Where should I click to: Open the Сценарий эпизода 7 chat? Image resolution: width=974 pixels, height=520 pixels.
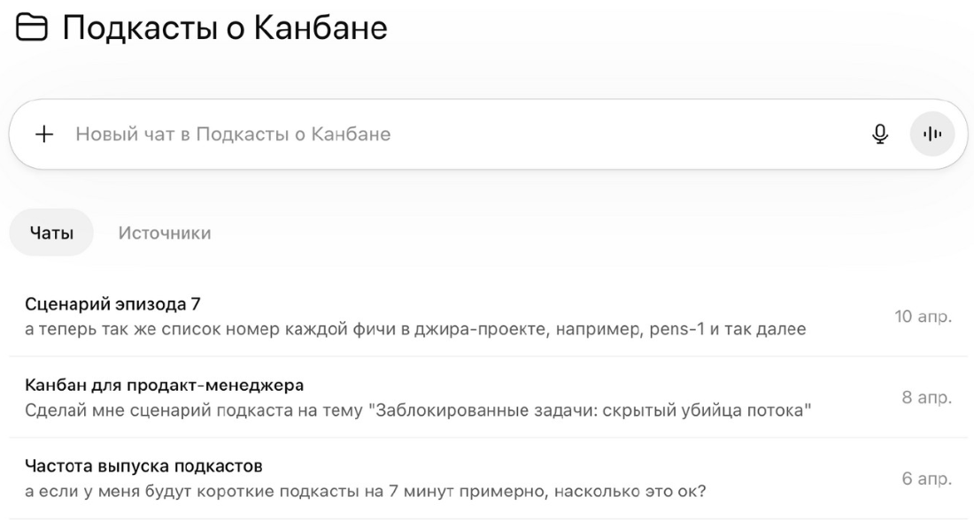487,317
